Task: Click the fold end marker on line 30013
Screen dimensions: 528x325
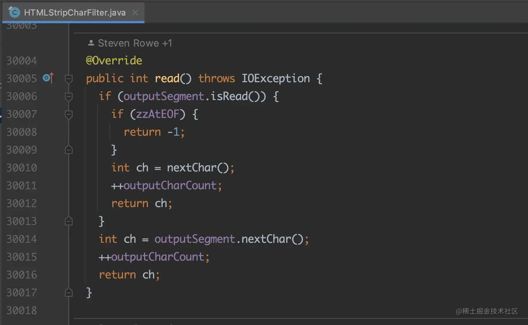Action: tap(69, 221)
